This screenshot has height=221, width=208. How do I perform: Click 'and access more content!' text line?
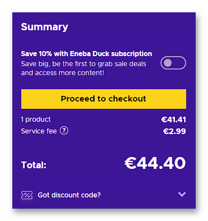pos(63,73)
